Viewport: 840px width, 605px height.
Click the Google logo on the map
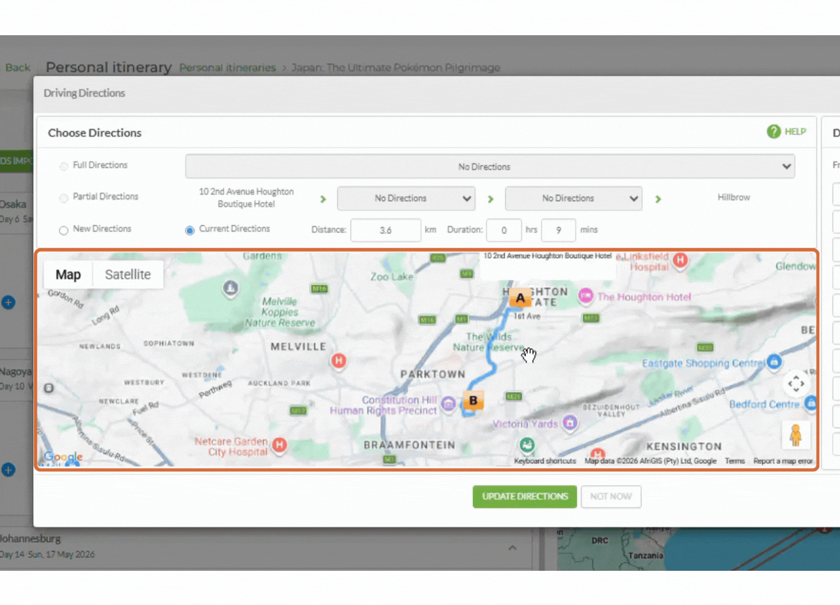(63, 457)
